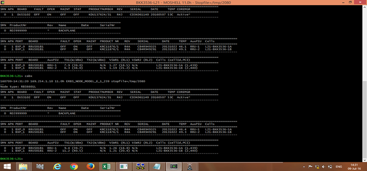
Task: Click TEMP value '46.1'
Action: point(183,47)
